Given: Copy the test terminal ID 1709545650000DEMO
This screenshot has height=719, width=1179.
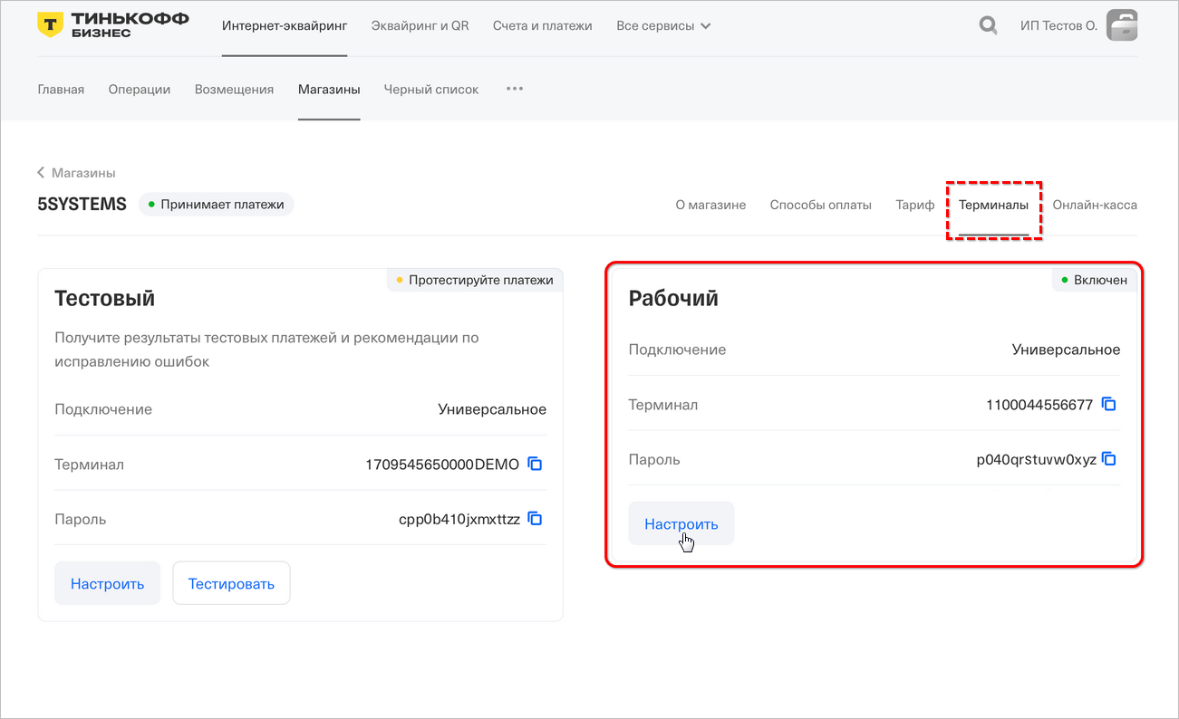Looking at the screenshot, I should (x=535, y=464).
